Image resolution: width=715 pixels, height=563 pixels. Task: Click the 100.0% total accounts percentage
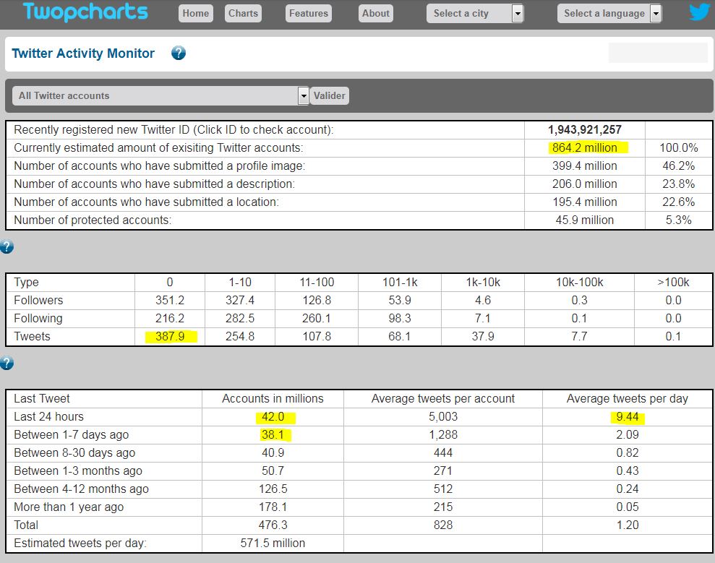679,147
